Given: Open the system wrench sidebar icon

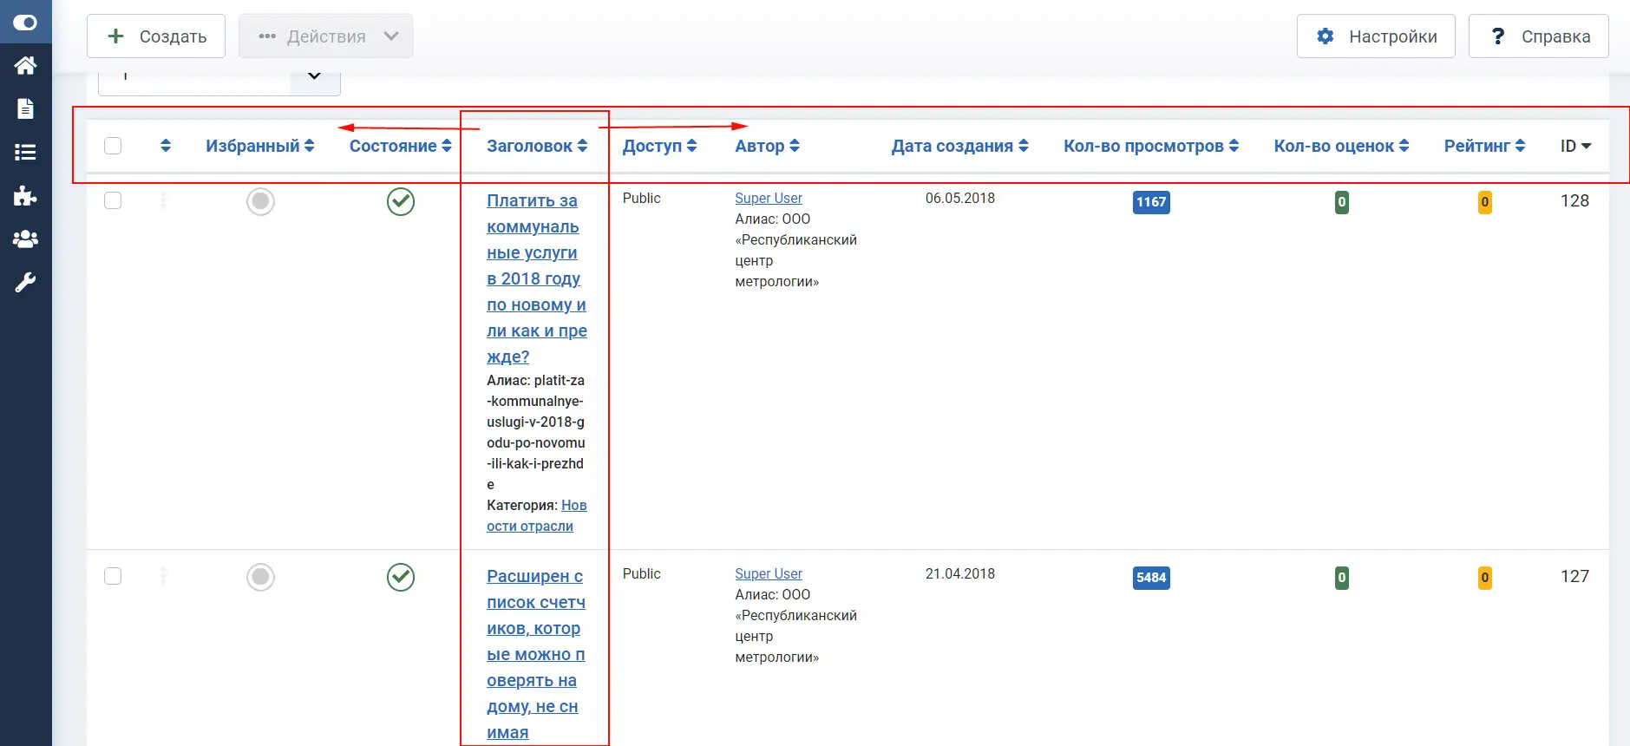Looking at the screenshot, I should click(x=25, y=282).
